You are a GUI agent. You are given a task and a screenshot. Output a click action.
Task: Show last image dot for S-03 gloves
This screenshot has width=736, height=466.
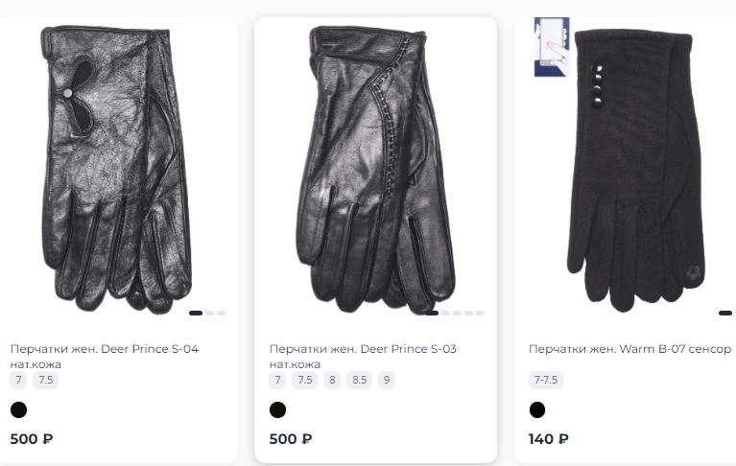coord(480,313)
